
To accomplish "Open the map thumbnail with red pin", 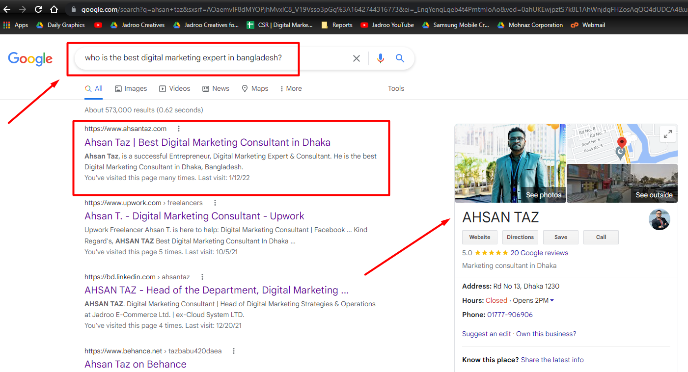I will [622, 144].
